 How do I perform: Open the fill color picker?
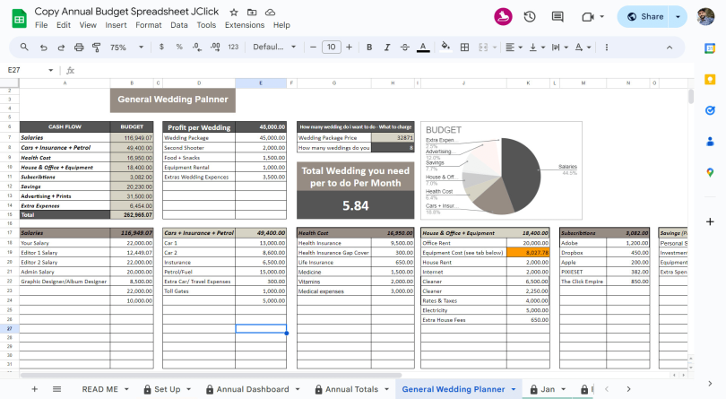(446, 48)
